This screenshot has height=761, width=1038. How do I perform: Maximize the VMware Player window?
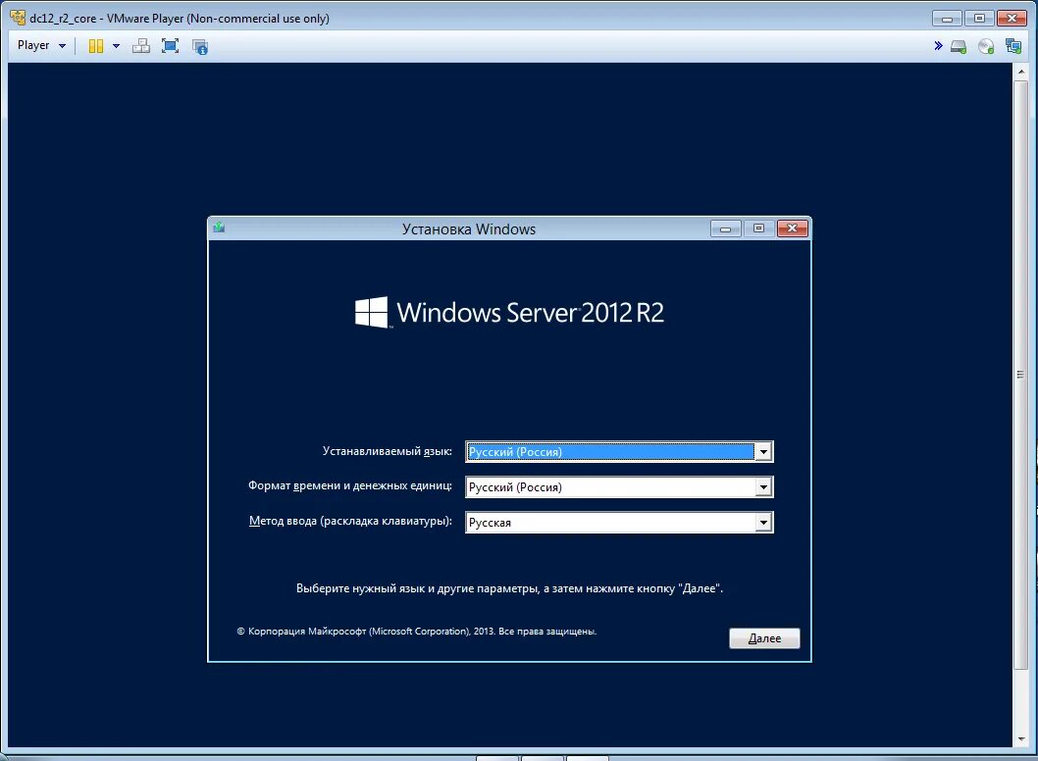click(x=979, y=19)
